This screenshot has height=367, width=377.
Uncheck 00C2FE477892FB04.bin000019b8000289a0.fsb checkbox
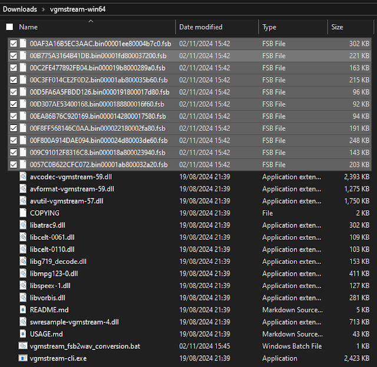click(14, 68)
